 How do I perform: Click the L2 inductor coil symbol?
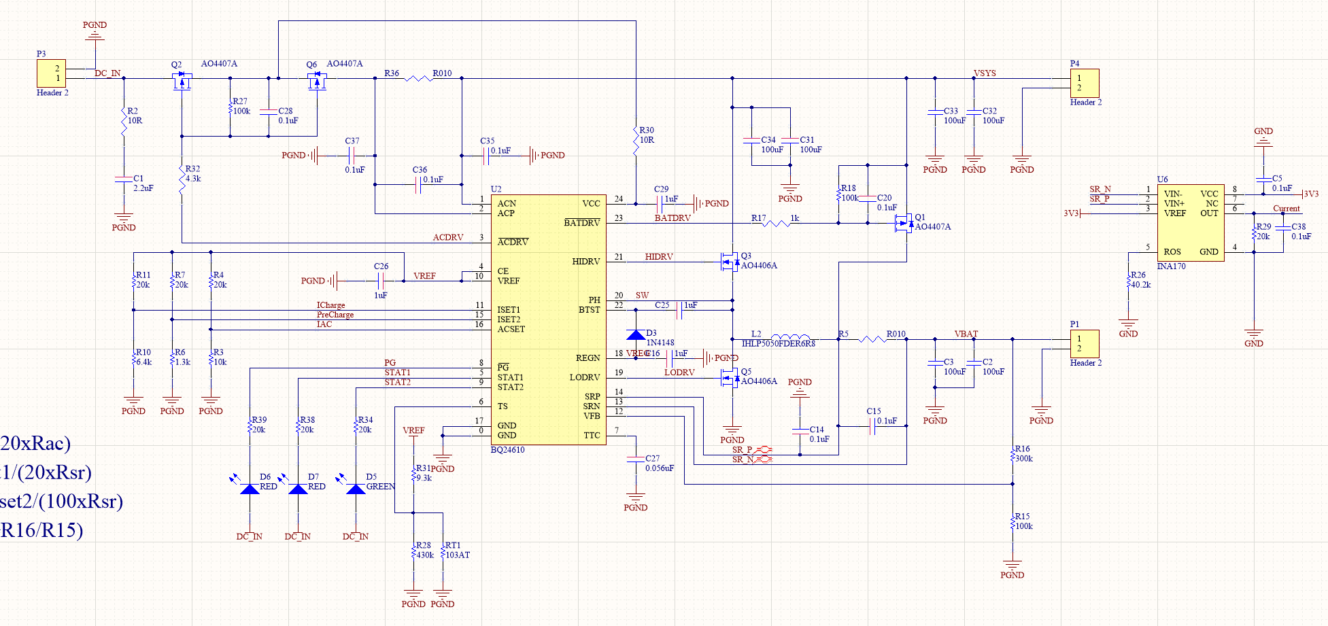pos(790,337)
